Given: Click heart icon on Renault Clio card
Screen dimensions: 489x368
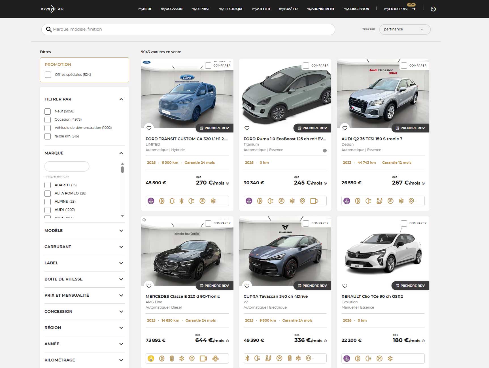Looking at the screenshot, I should pyautogui.click(x=345, y=286).
